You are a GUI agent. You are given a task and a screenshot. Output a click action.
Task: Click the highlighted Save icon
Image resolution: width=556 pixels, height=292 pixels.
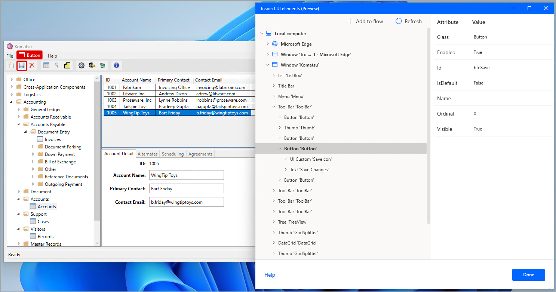point(21,65)
